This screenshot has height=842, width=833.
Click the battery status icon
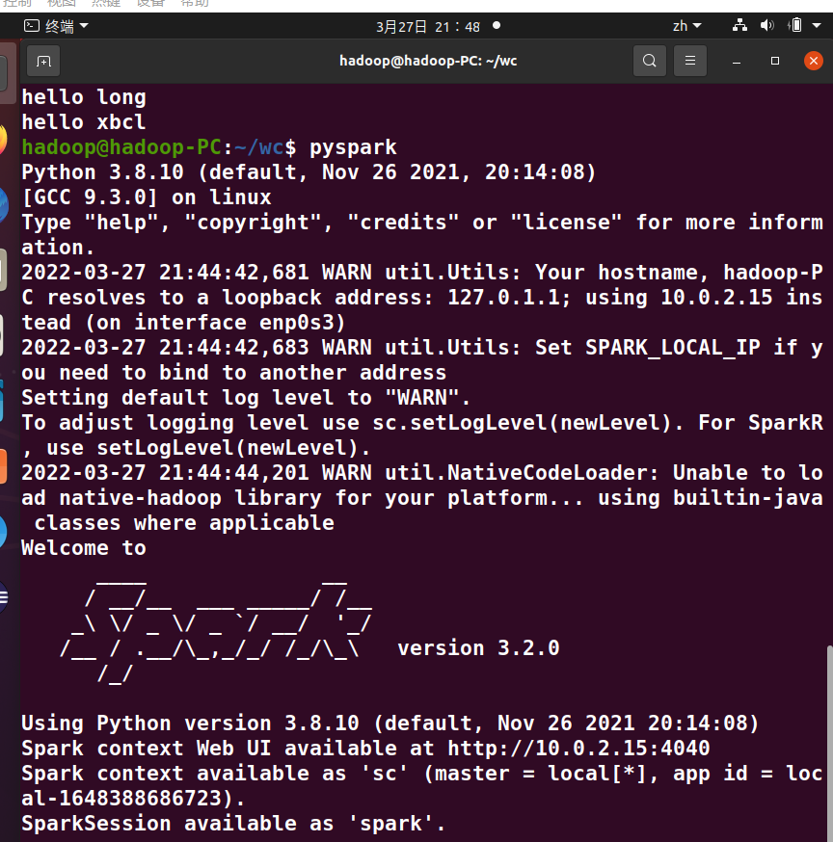pyautogui.click(x=795, y=25)
